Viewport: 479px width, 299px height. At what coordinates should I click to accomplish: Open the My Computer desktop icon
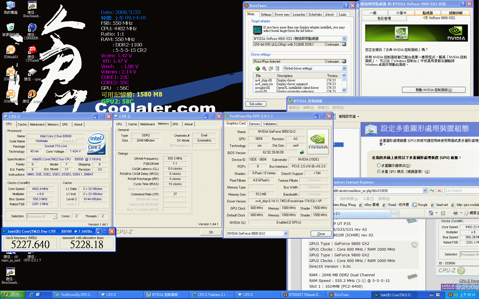11,7
